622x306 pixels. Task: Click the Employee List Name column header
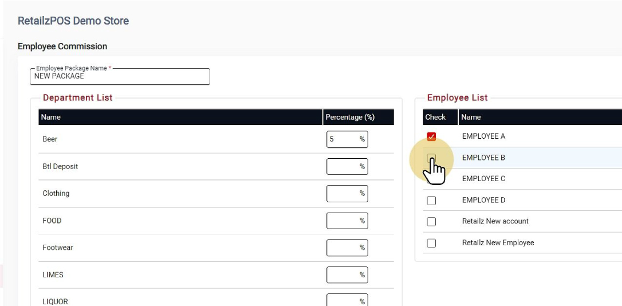click(x=471, y=117)
